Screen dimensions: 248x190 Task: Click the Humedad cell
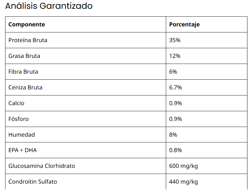tap(22, 135)
